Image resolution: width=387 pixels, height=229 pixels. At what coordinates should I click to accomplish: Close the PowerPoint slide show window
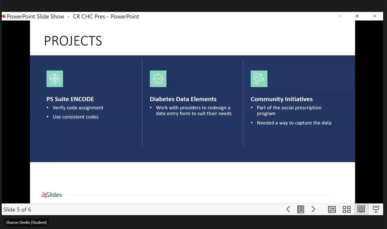tap(374, 16)
